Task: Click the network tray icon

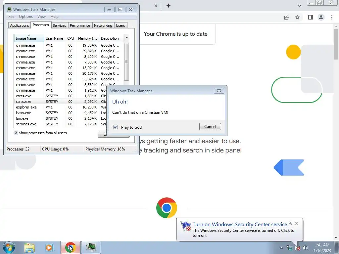Action: pyautogui.click(x=289, y=248)
